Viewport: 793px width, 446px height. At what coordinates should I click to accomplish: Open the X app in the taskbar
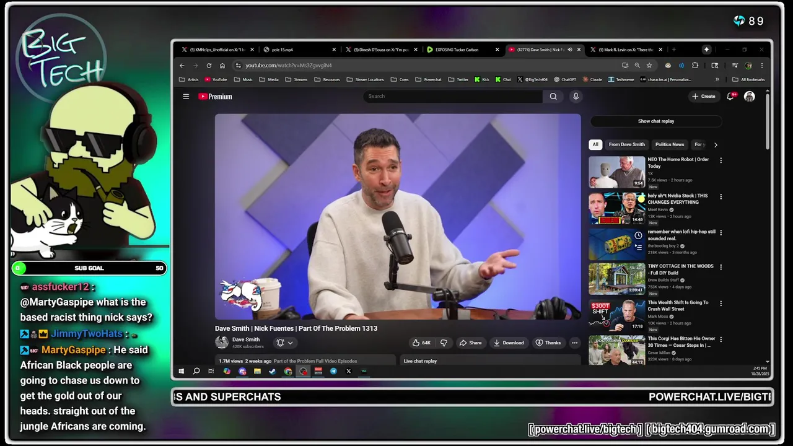[x=348, y=371]
